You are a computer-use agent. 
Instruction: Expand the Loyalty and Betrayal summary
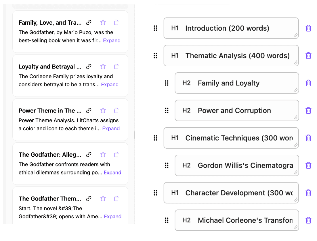point(110,85)
